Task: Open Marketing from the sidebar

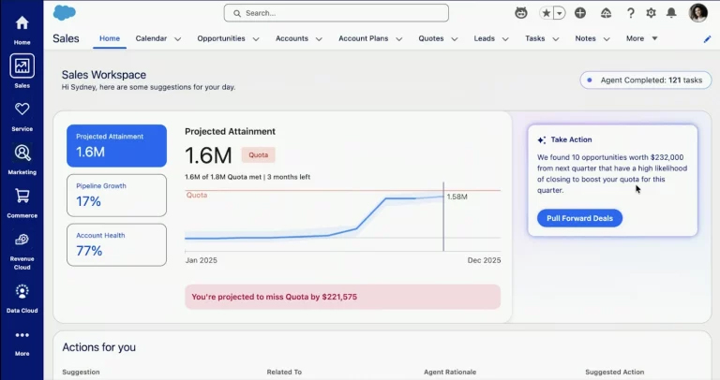Action: pyautogui.click(x=22, y=153)
